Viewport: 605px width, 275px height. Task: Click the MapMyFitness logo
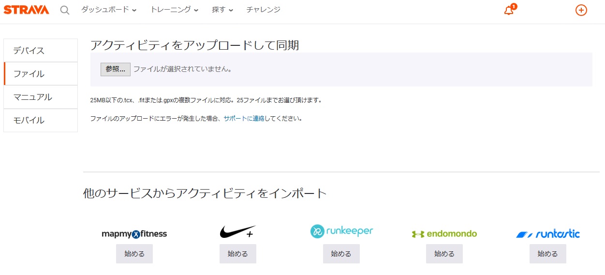[x=134, y=234]
